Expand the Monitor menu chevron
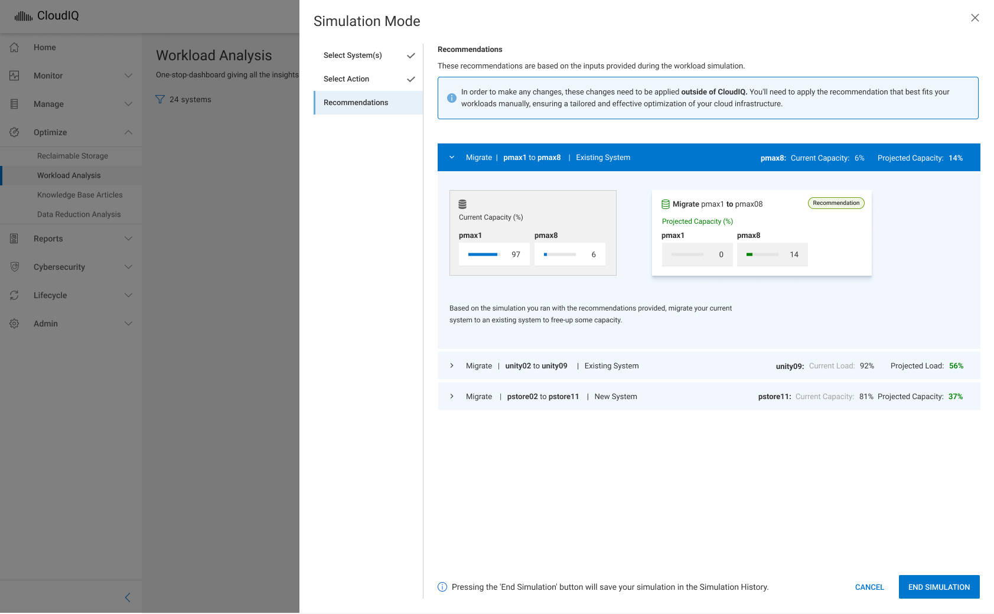The image size is (994, 614). (128, 76)
